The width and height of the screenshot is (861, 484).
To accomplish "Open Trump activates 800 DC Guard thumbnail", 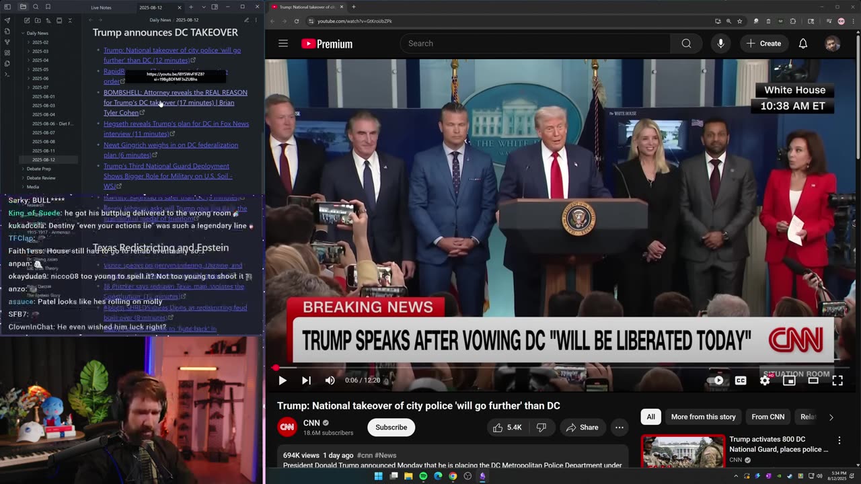I will pyautogui.click(x=683, y=452).
